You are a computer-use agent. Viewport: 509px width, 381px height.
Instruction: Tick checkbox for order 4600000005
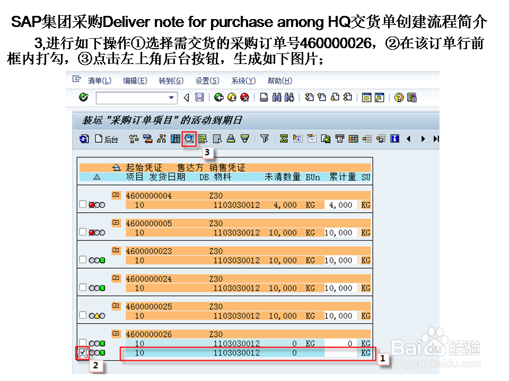83,232
